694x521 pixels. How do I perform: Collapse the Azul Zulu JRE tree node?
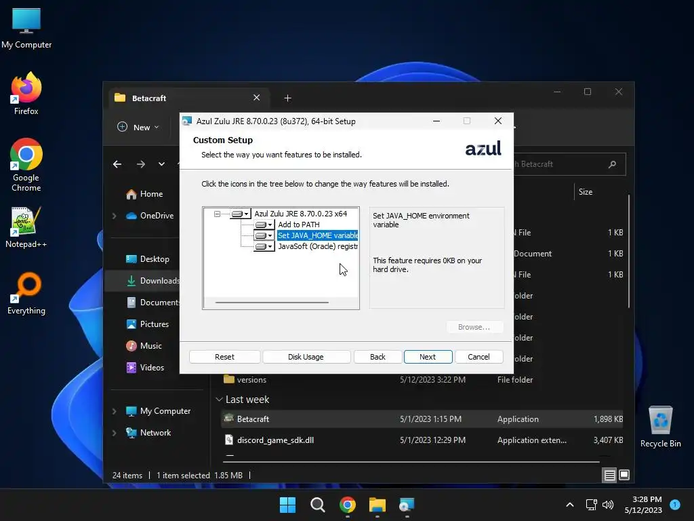tap(217, 214)
